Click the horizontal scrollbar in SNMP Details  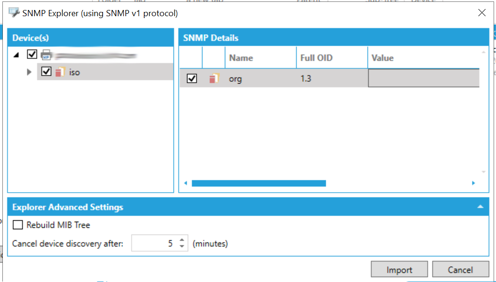pos(259,183)
